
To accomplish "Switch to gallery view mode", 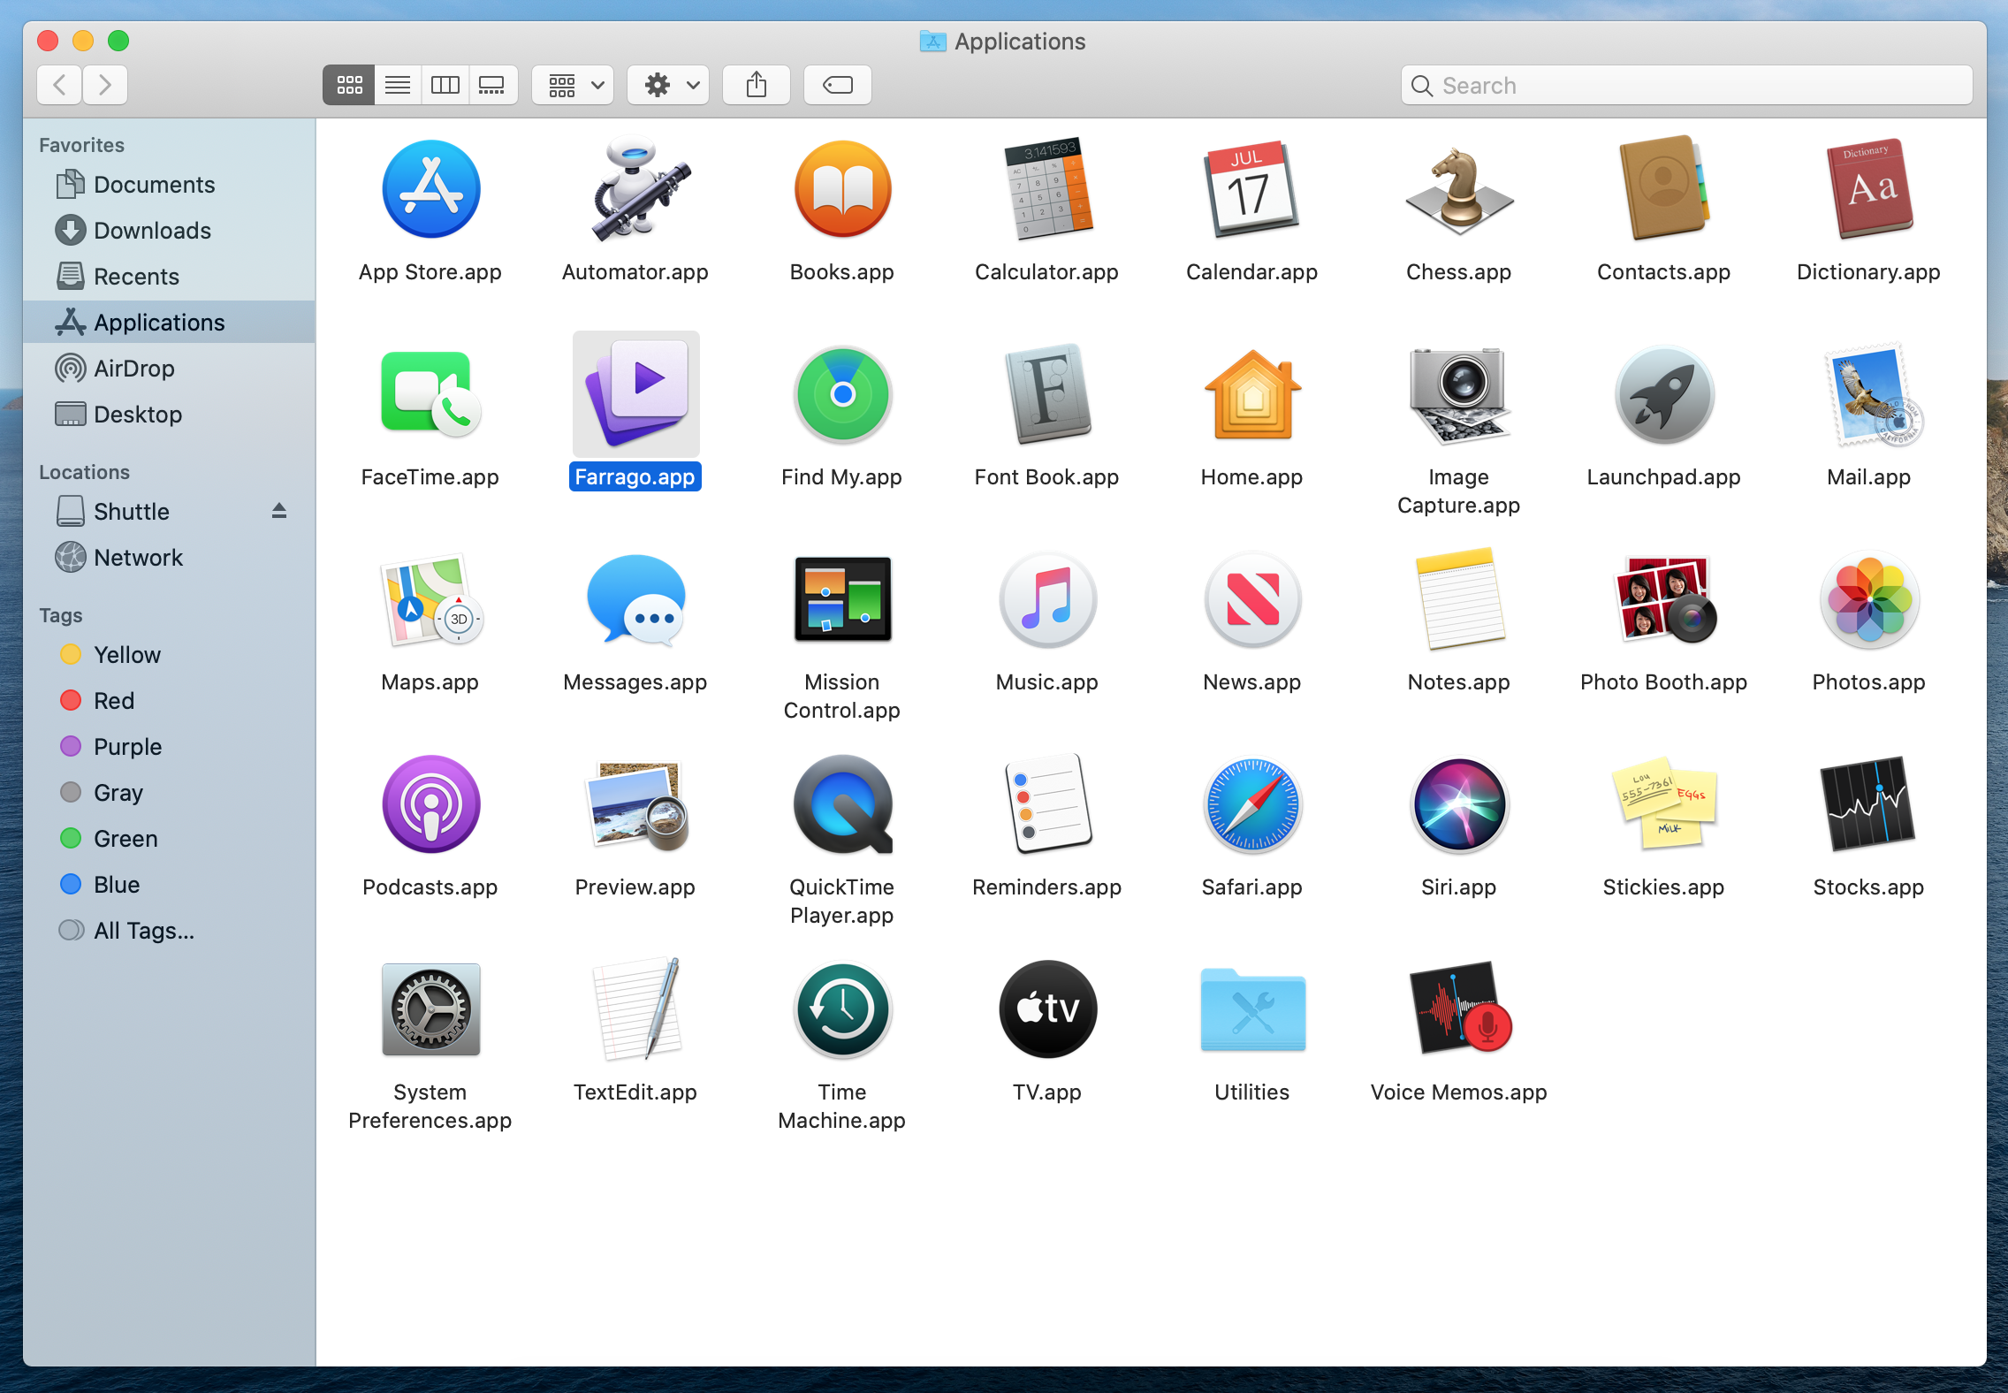I will (x=492, y=85).
